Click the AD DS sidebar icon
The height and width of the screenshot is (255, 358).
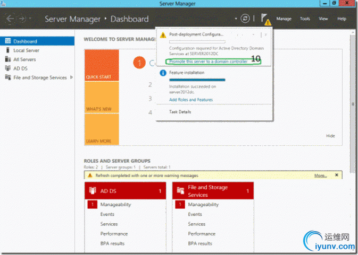[x=8, y=68]
